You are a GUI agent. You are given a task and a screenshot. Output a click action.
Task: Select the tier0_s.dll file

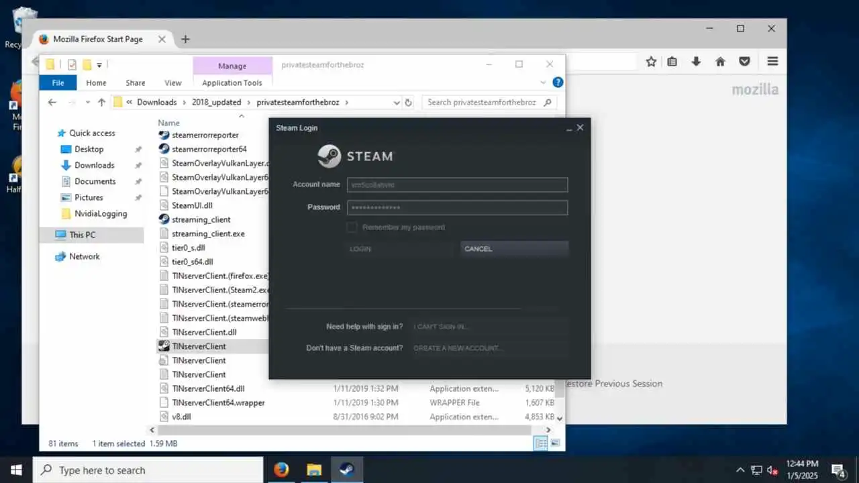[188, 248]
